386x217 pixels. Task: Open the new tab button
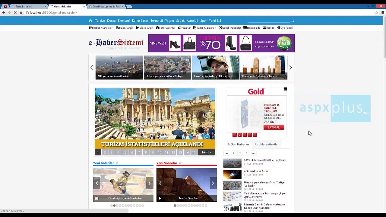(x=129, y=7)
